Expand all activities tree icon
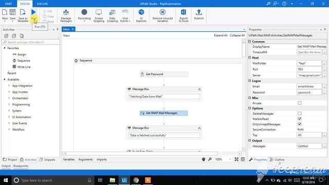Screen dimensions: 329x185 click(x=6, y=36)
